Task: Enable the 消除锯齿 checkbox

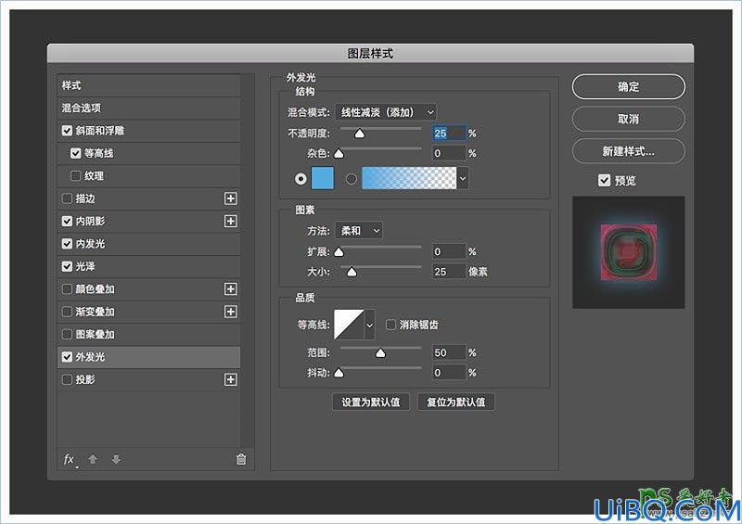Action: [x=390, y=325]
